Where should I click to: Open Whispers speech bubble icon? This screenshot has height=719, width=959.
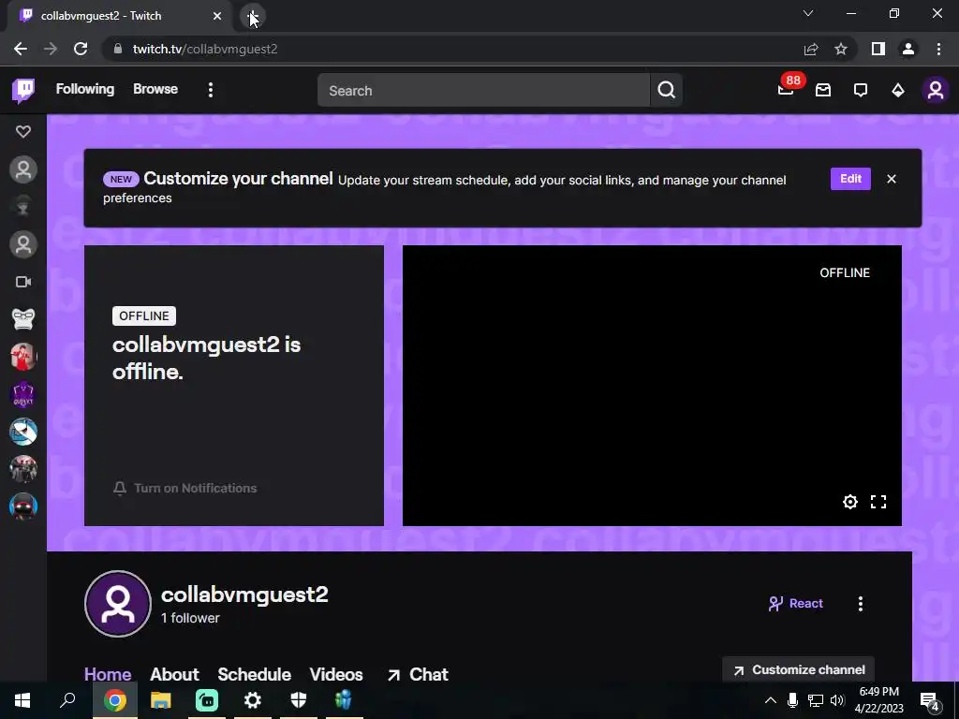[x=861, y=91]
